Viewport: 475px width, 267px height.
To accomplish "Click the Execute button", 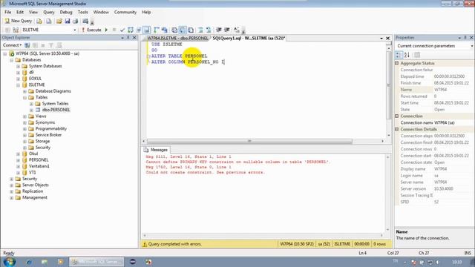I will click(92, 30).
